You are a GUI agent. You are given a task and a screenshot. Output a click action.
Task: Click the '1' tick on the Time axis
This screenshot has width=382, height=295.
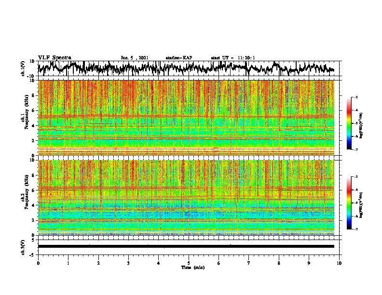tap(68, 263)
